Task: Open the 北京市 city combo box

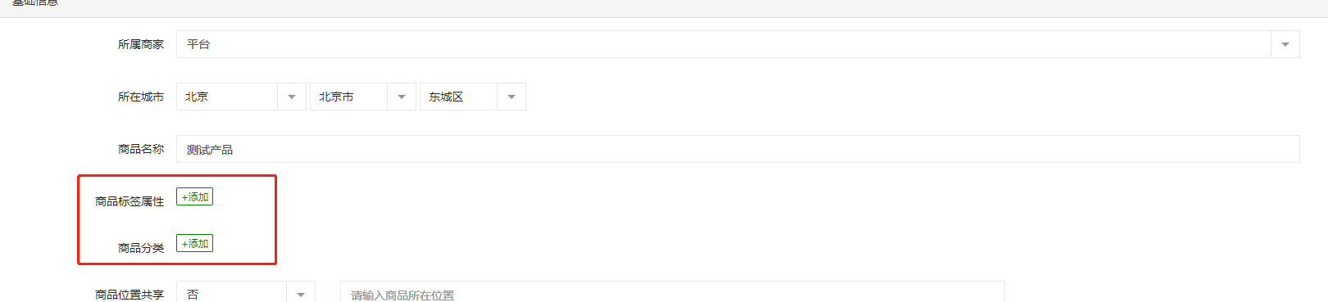Action: (x=363, y=97)
